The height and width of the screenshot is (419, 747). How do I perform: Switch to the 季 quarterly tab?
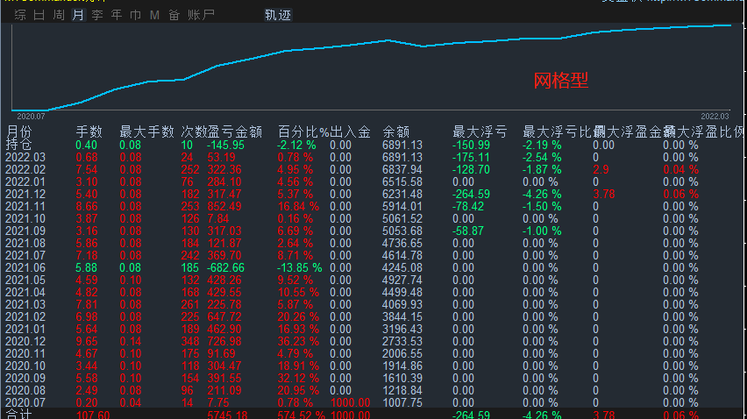97,15
